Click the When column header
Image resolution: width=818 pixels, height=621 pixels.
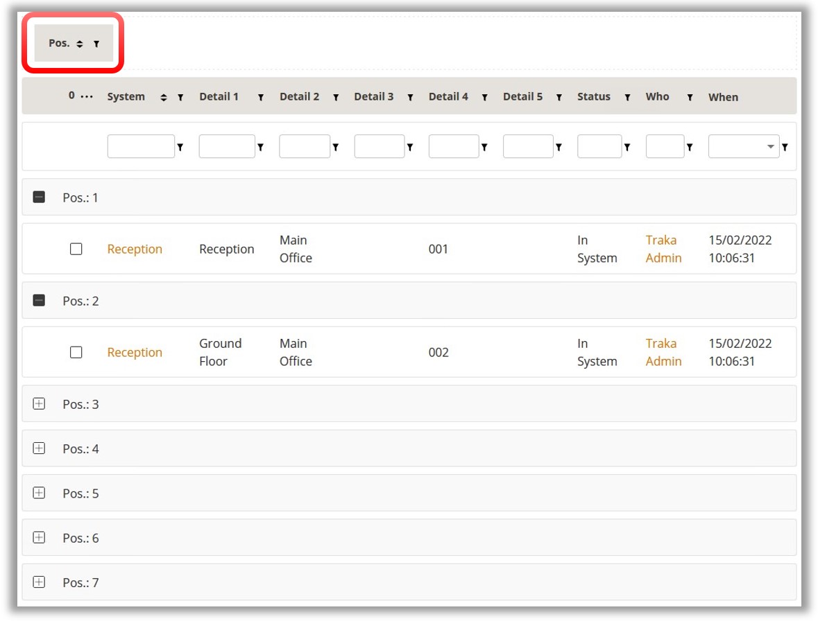(723, 97)
